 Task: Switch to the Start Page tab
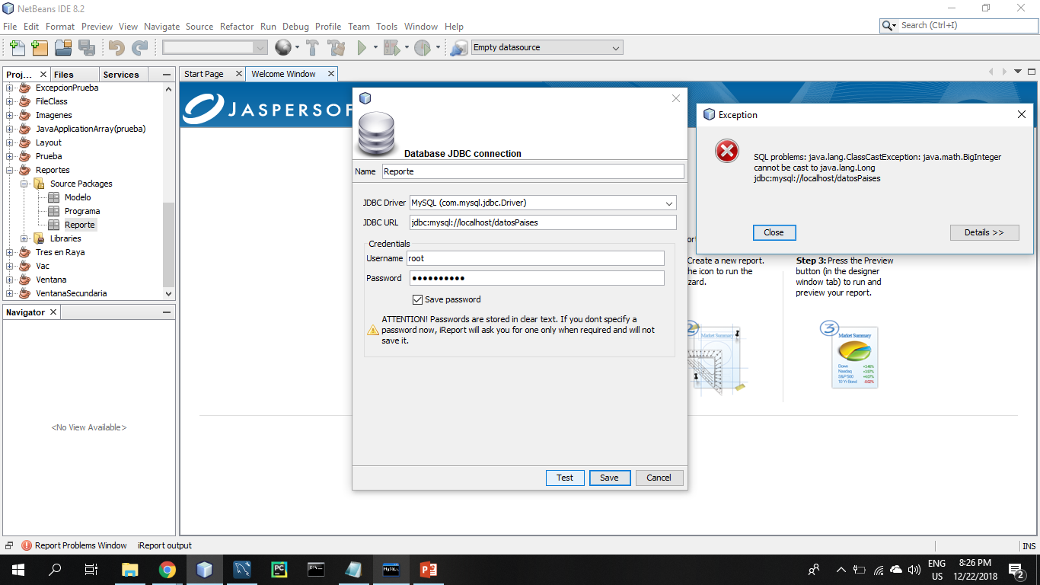(x=204, y=74)
